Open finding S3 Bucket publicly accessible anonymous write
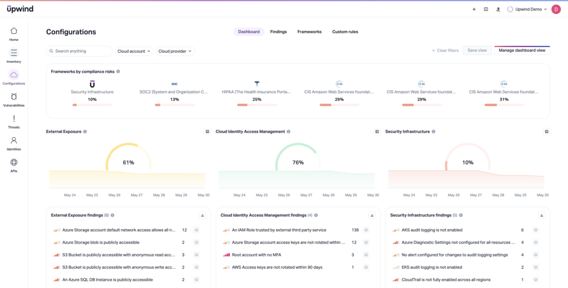 [119, 267]
